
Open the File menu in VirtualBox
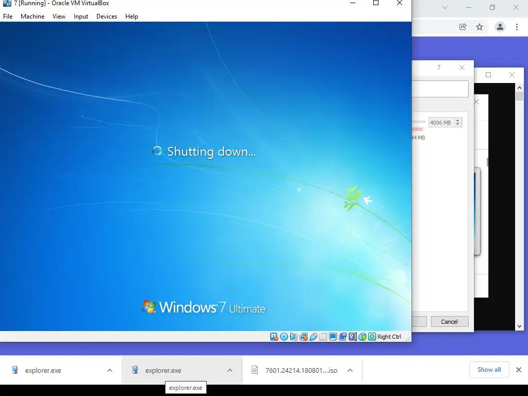8,16
